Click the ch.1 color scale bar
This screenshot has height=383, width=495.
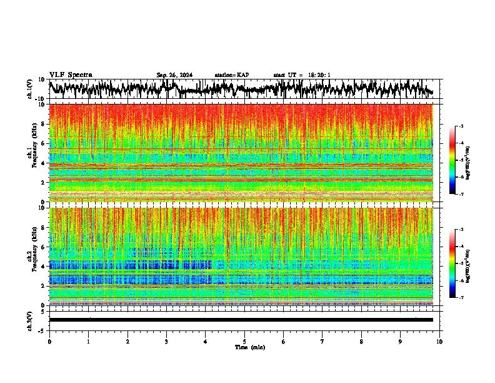[452, 160]
